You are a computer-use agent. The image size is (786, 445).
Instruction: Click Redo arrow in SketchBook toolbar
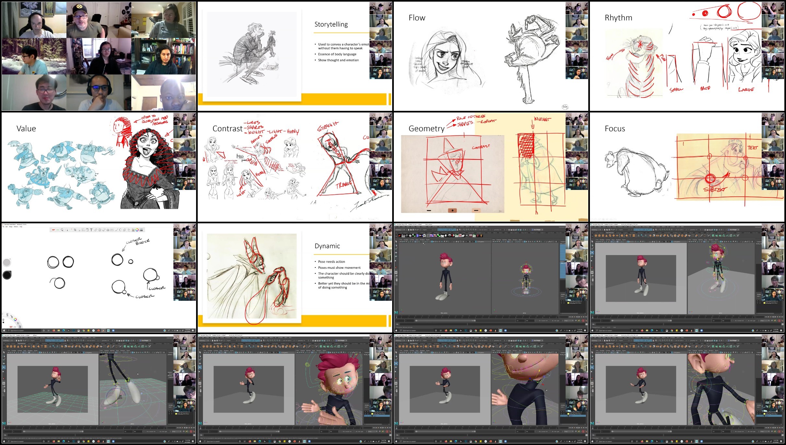[58, 230]
